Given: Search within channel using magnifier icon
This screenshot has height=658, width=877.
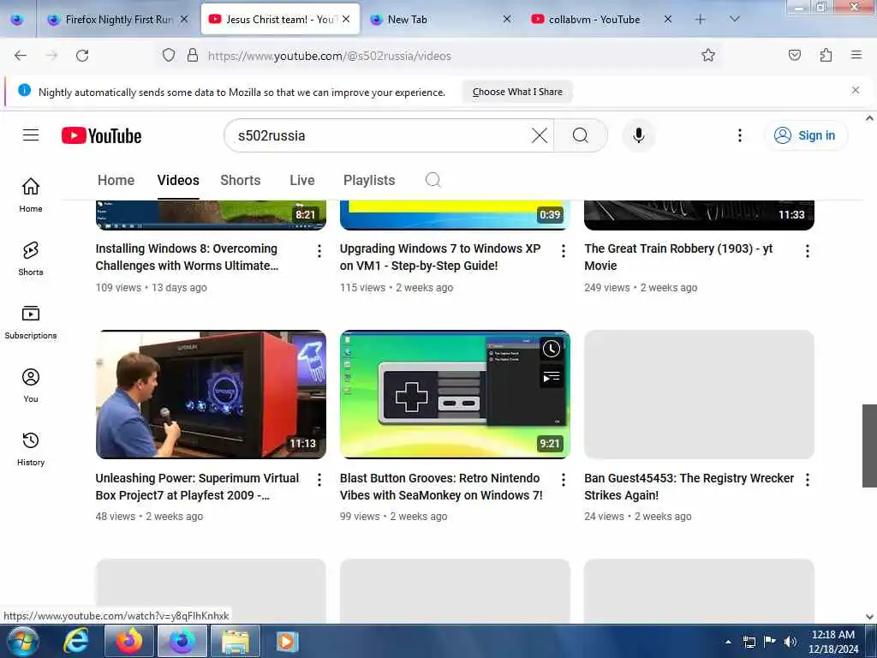Looking at the screenshot, I should [433, 180].
